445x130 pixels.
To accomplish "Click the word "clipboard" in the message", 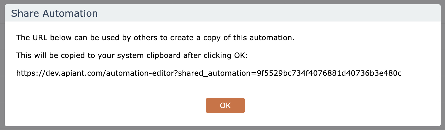I will pyautogui.click(x=163, y=55).
